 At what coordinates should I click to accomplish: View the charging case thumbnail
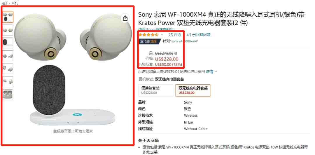click(x=8, y=95)
